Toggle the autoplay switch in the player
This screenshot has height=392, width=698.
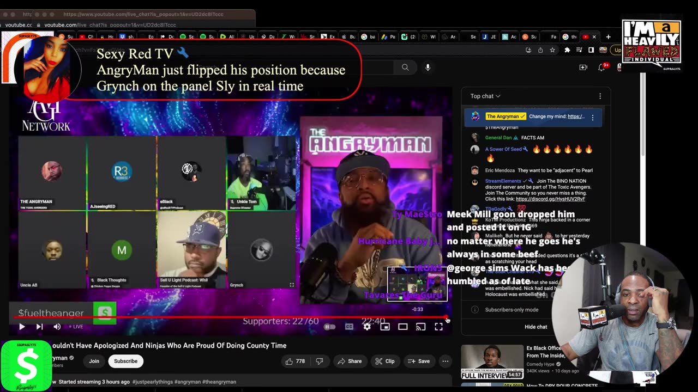click(329, 327)
